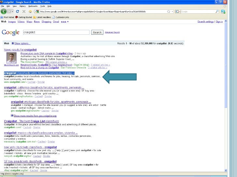This screenshot has height=177, width=237.
Task: Open the Customize Links bookmark
Action: pos(61,17)
